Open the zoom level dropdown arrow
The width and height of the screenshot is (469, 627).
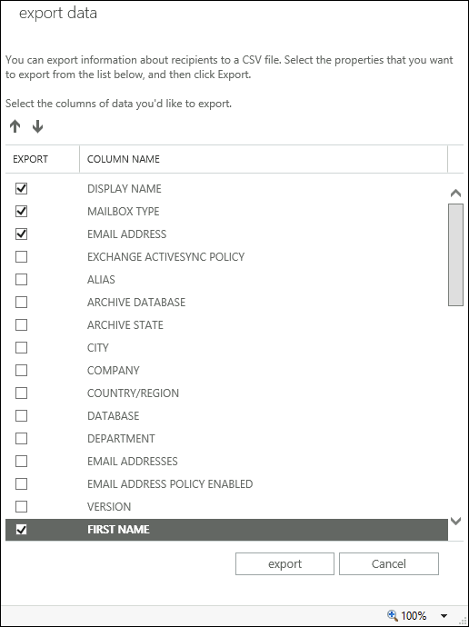pyautogui.click(x=444, y=616)
